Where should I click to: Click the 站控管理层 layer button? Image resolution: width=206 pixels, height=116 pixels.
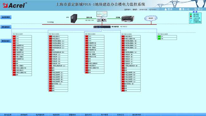pyautogui.click(x=6, y=17)
